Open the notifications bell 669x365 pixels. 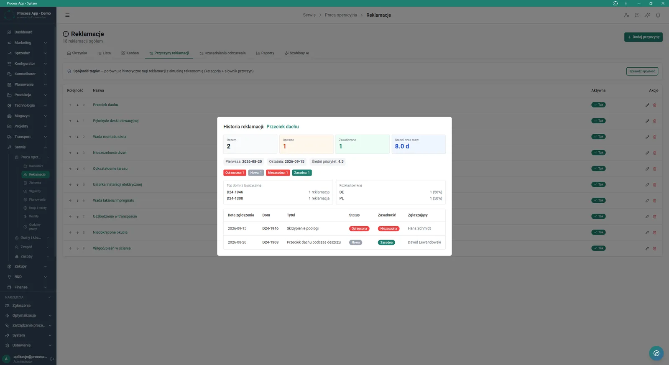(x=658, y=15)
